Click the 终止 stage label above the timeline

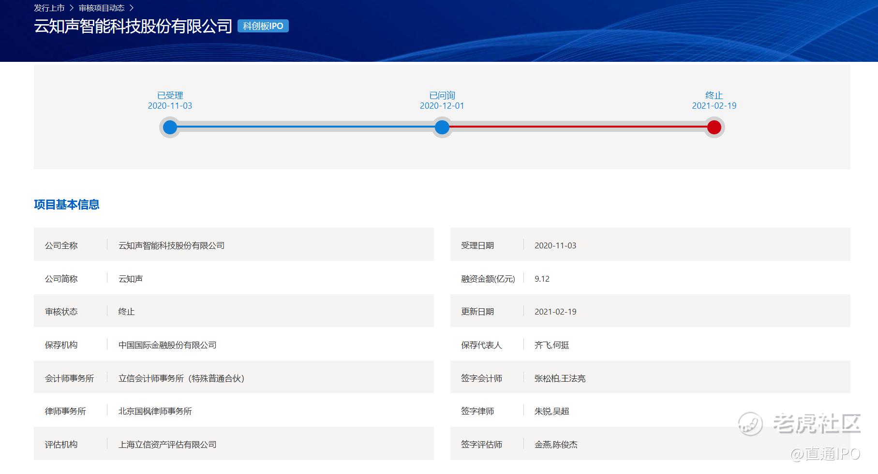pos(714,95)
